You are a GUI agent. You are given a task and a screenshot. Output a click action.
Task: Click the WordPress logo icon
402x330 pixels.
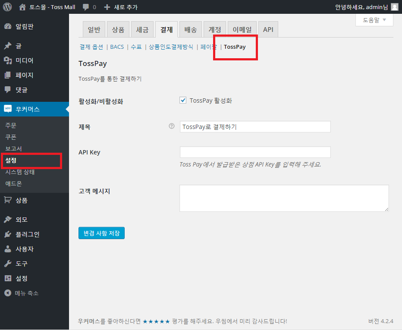point(7,7)
